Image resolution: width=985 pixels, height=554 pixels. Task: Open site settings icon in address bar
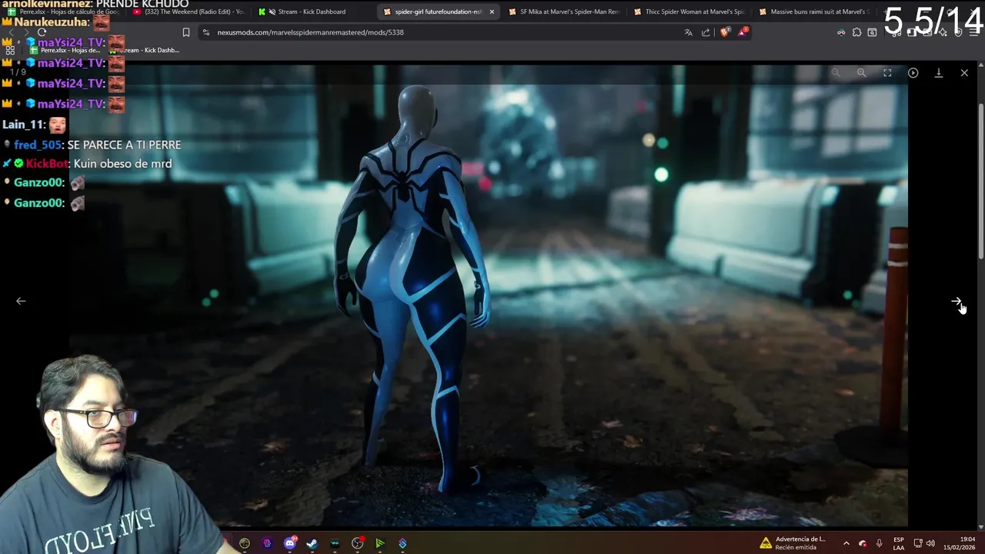coord(205,32)
